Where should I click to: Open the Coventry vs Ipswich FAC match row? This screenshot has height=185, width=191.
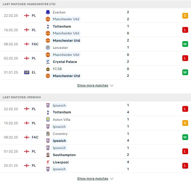click(x=95, y=137)
